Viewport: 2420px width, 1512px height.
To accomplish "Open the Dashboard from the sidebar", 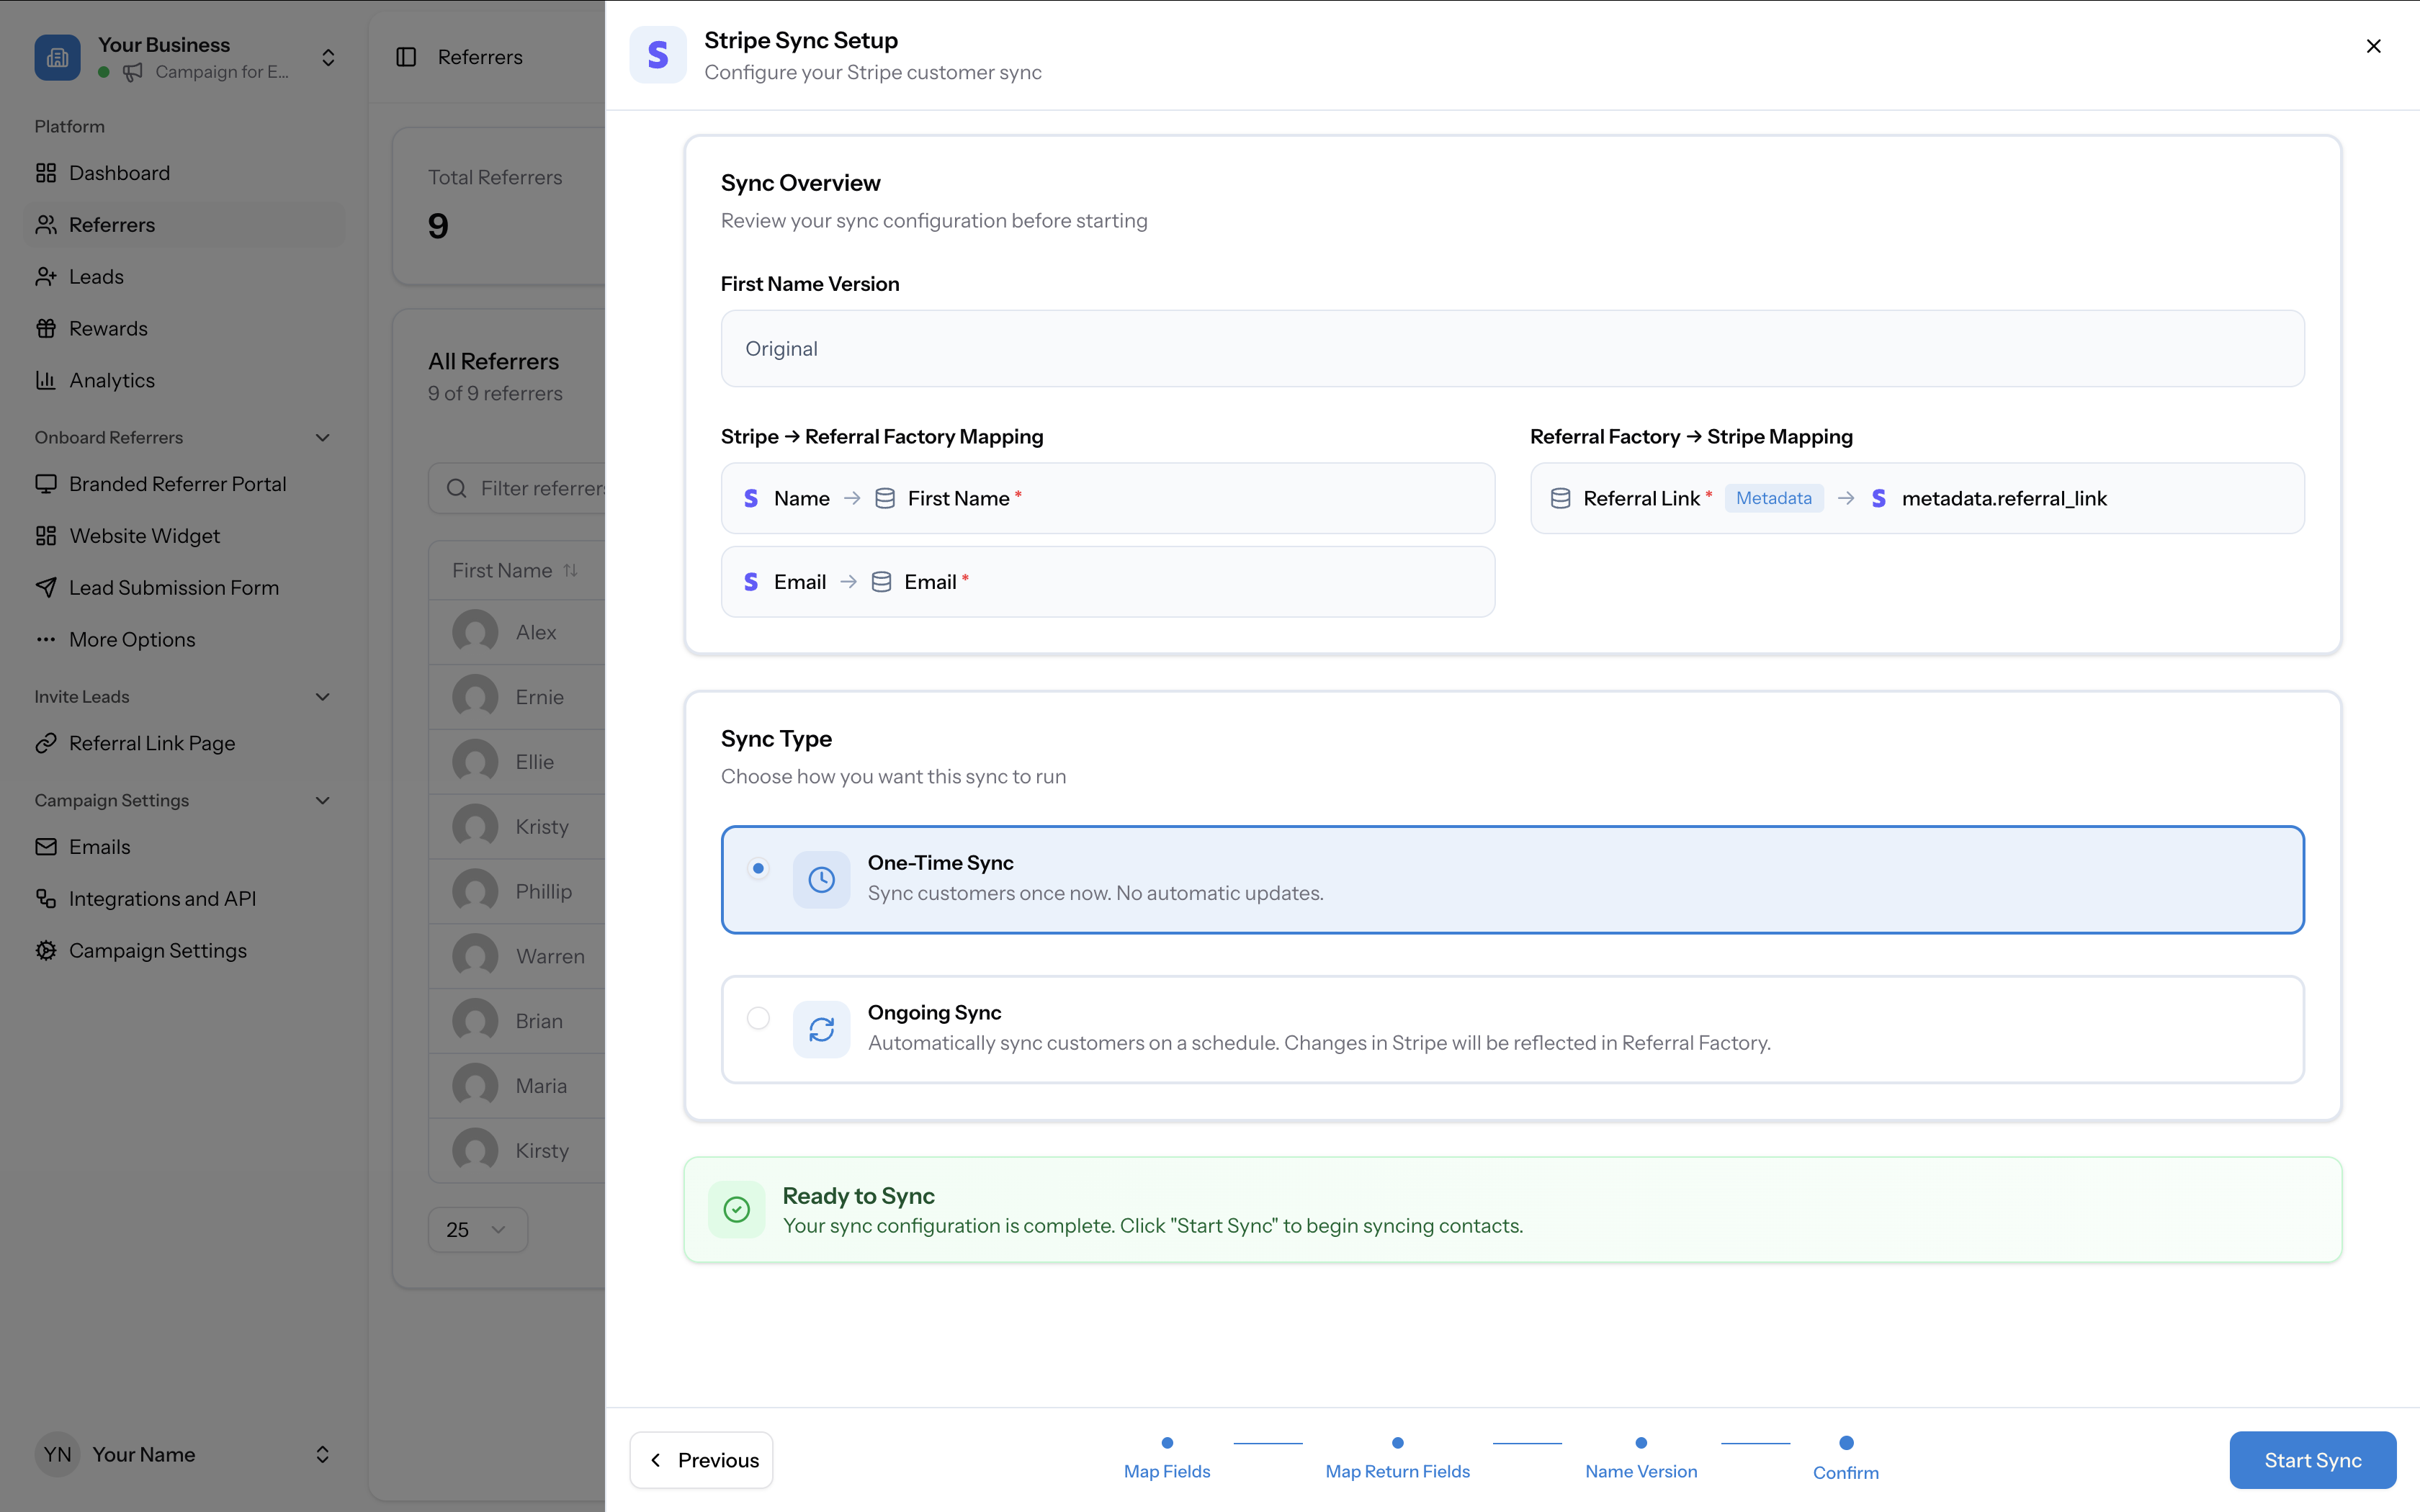I will [x=119, y=172].
